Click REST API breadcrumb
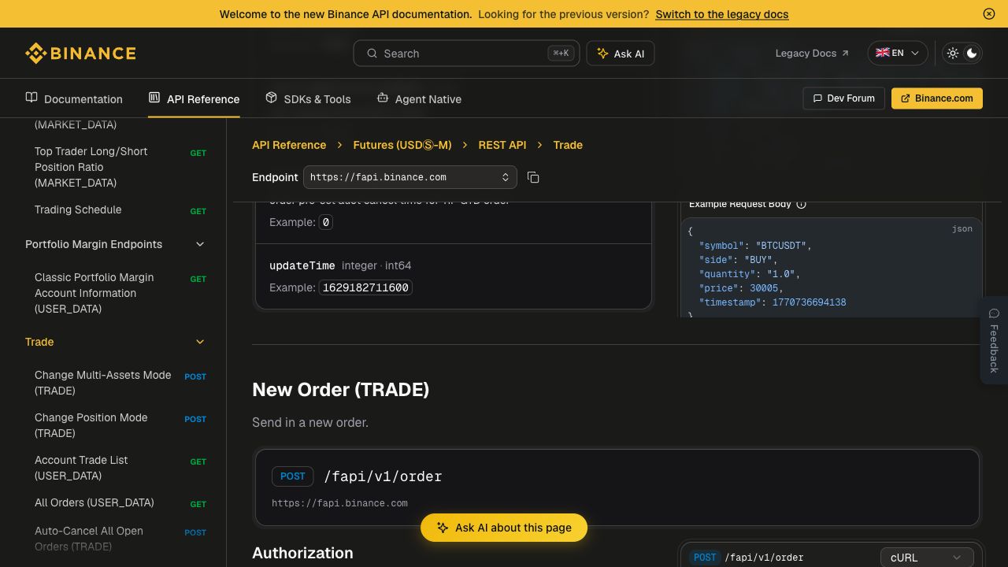This screenshot has width=1008, height=567. (x=502, y=145)
